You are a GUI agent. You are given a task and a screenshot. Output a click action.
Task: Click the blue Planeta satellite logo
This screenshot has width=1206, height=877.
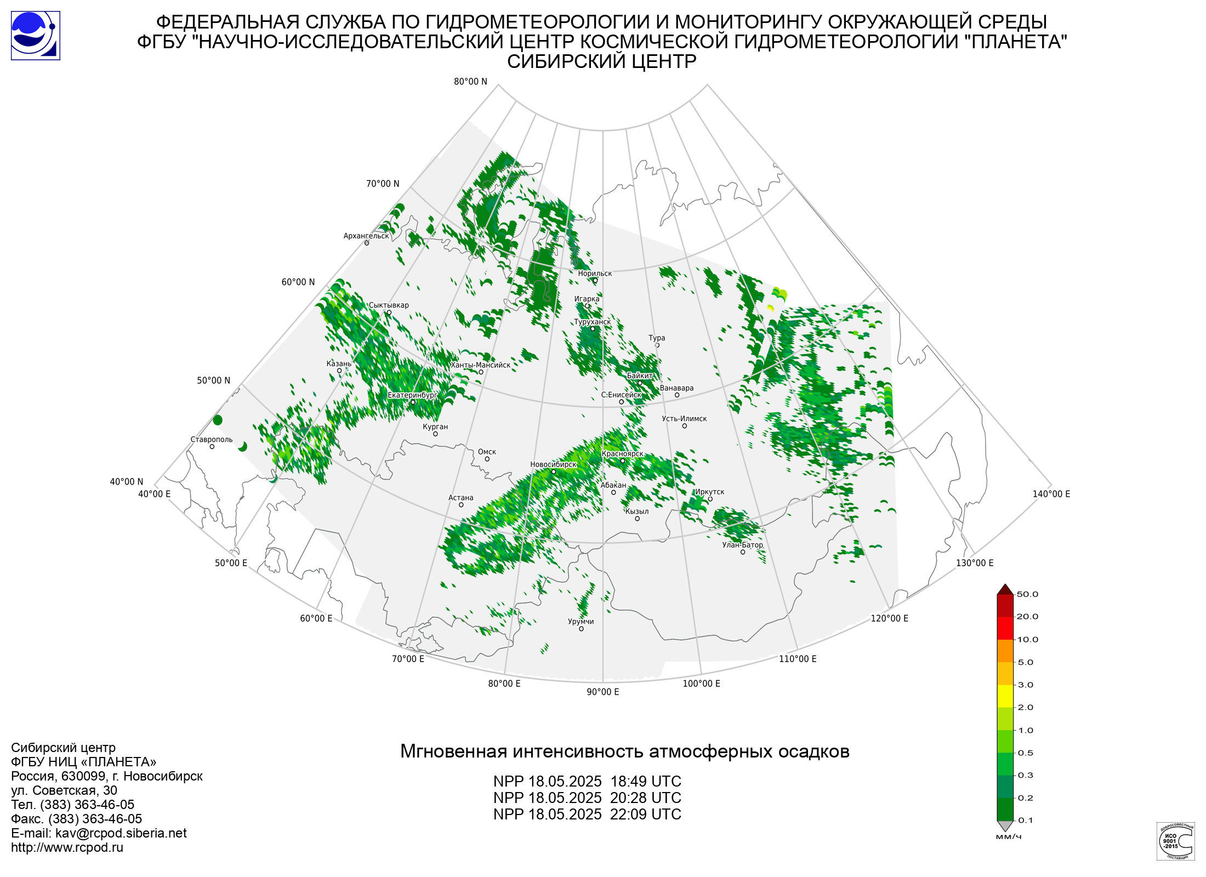36,36
